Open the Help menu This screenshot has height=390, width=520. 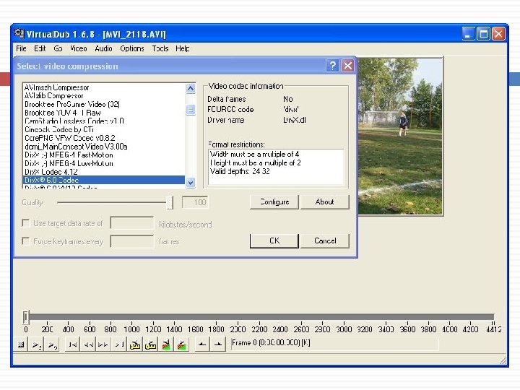coord(183,48)
